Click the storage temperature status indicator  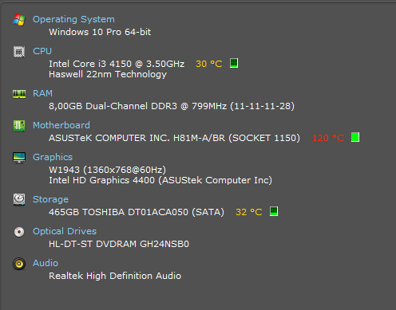pos(274,211)
